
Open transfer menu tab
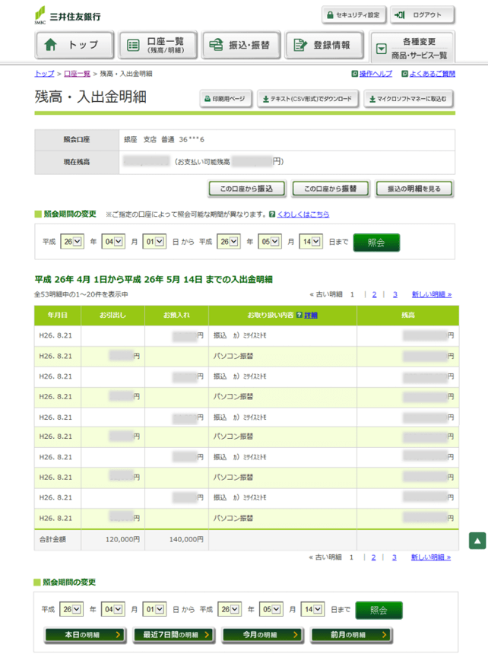point(242,45)
